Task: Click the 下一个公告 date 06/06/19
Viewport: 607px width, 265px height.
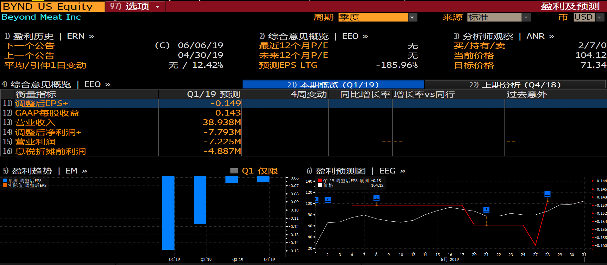Action: [x=200, y=46]
